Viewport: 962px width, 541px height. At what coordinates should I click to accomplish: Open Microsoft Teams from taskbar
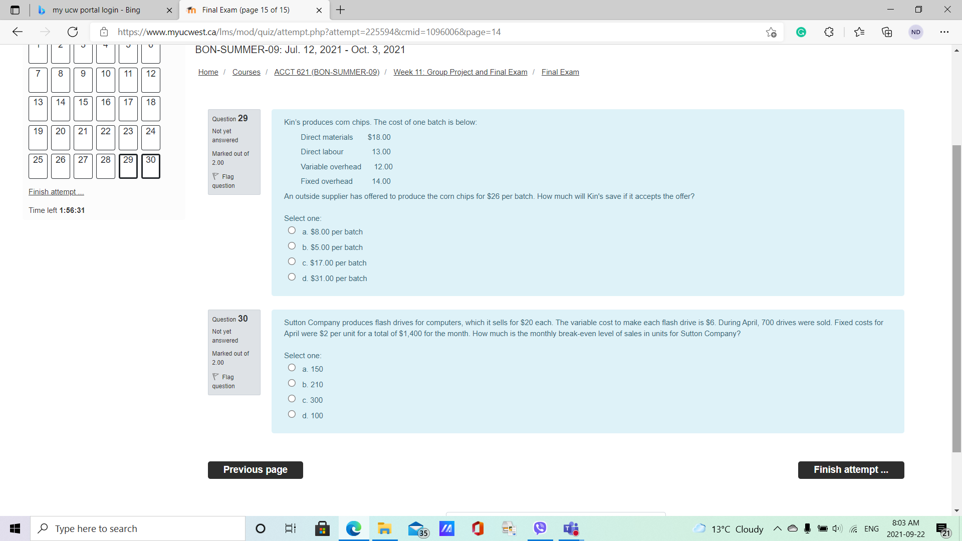tap(571, 528)
